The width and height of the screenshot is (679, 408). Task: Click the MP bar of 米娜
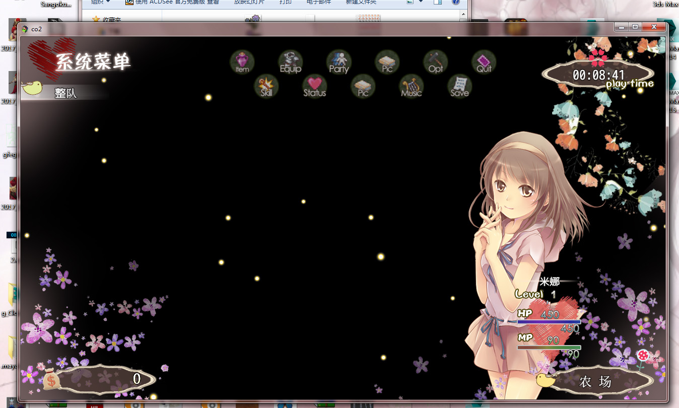pos(549,348)
